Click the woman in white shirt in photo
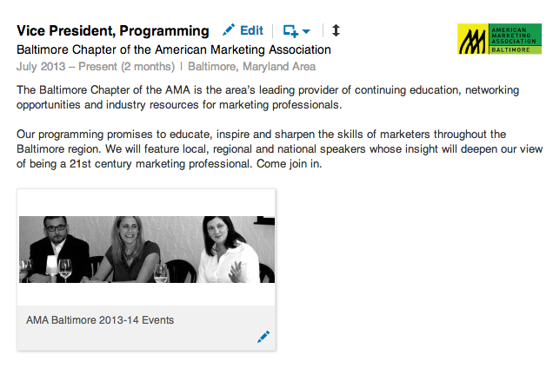This screenshot has width=553, height=368. click(230, 249)
